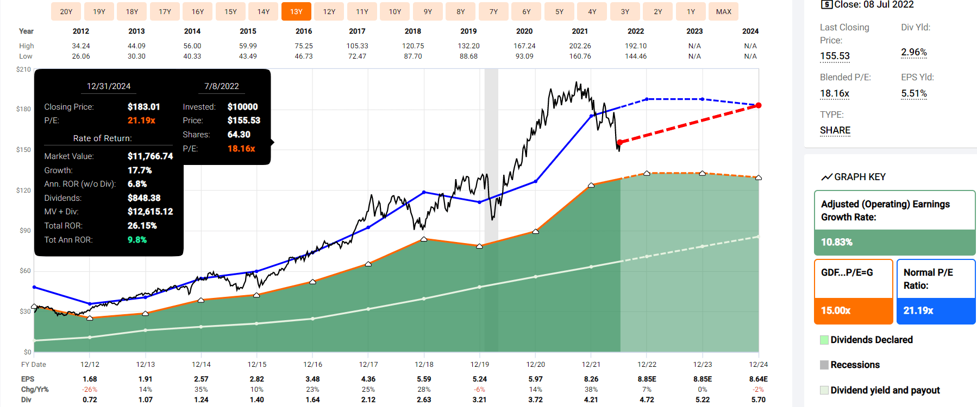Image resolution: width=977 pixels, height=407 pixels.
Task: Click the 12/19 fiscal year date label
Action: click(x=480, y=364)
